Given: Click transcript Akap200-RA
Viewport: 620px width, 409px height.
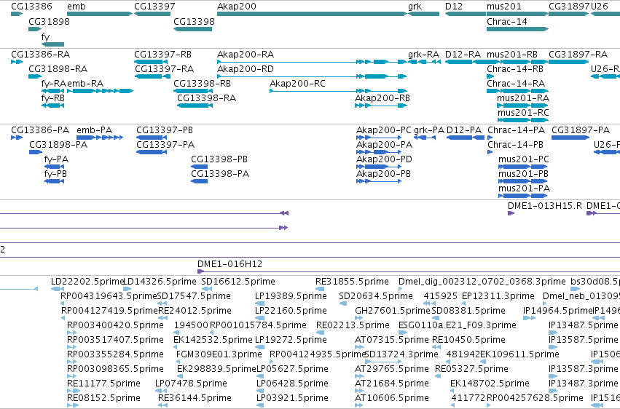Looking at the screenshot, I should click(312, 62).
